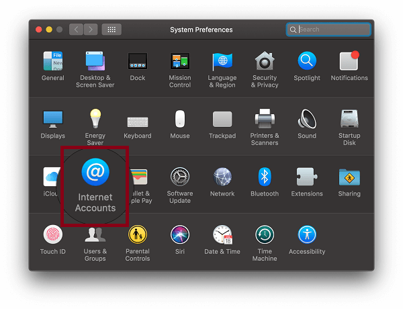403x309 pixels.
Task: Click the magnifier icon in the Search field
Action: coord(293,30)
